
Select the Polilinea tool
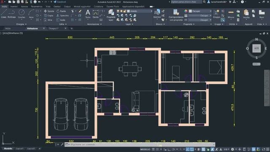coord(11,14)
